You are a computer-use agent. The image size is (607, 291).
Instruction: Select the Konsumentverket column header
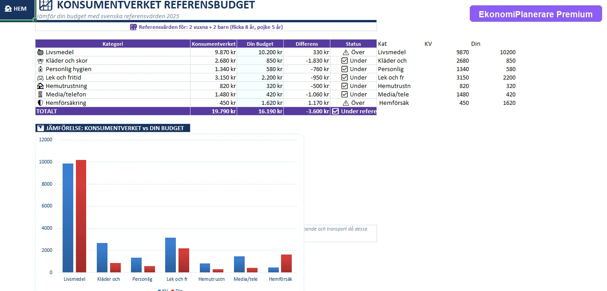(214, 44)
